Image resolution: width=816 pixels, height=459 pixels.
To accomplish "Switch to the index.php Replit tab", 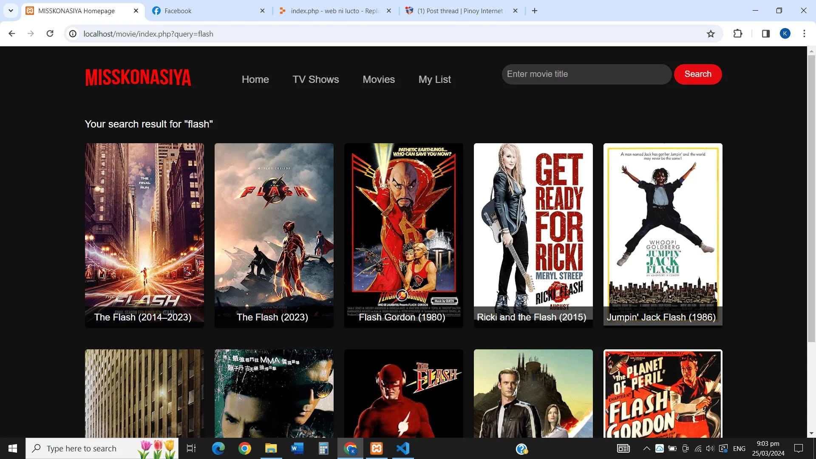I will 335,11.
